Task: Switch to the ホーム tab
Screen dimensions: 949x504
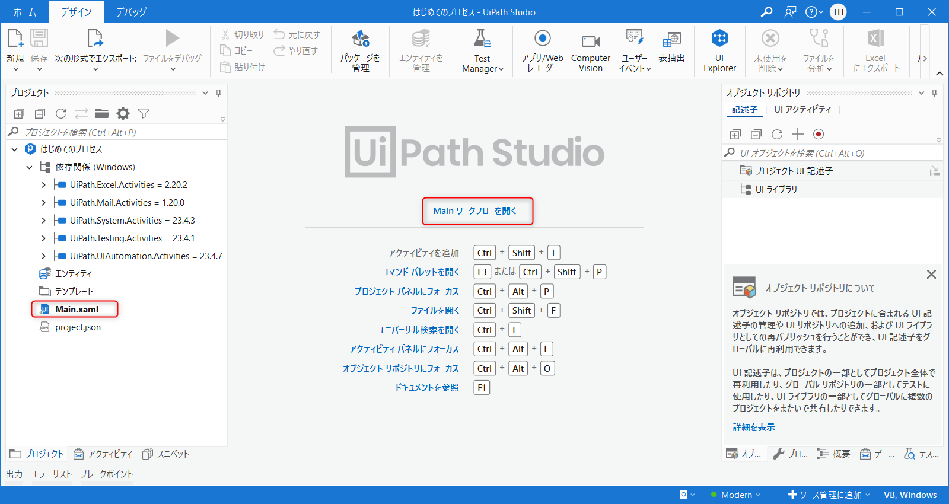Action: coord(25,12)
